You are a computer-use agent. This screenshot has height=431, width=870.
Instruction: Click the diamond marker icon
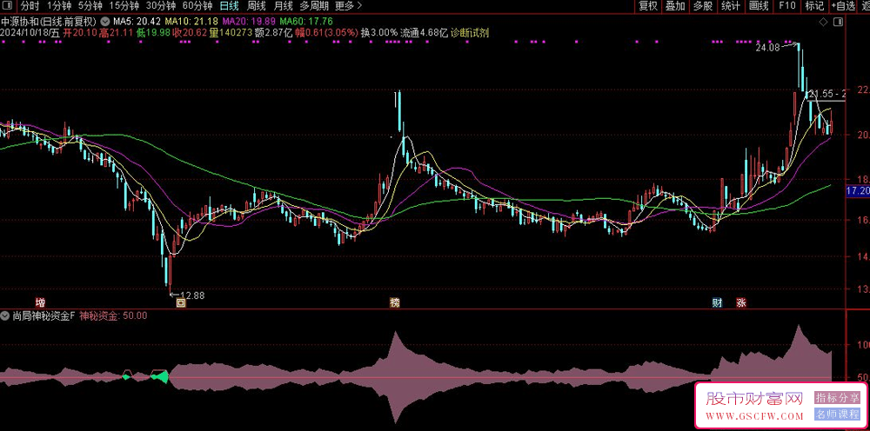click(x=823, y=22)
